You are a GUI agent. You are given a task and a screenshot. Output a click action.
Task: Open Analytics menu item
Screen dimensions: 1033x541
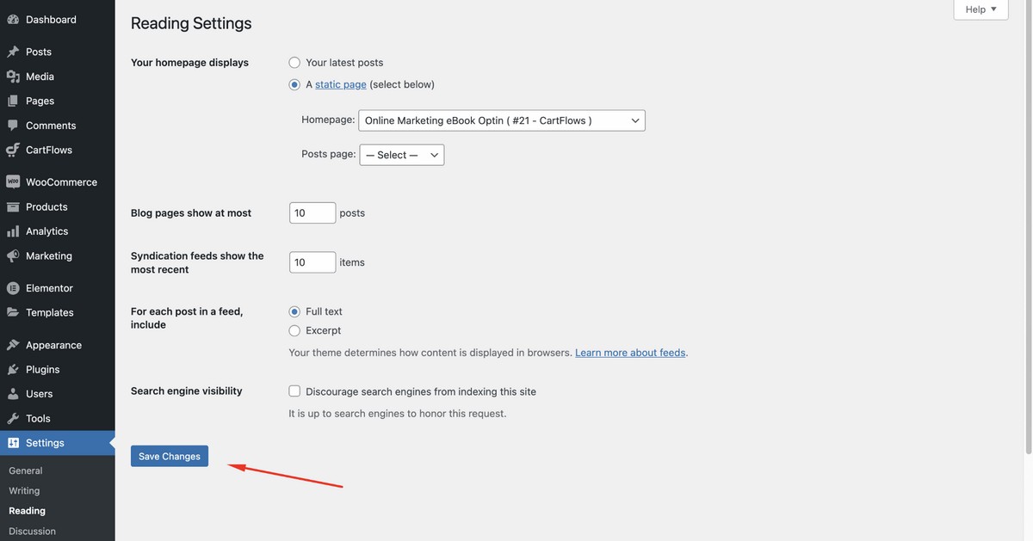pos(58,231)
